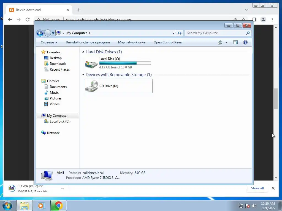The height and width of the screenshot is (211, 282).
Task: Open Desktop in Favorites
Action: pos(56,58)
